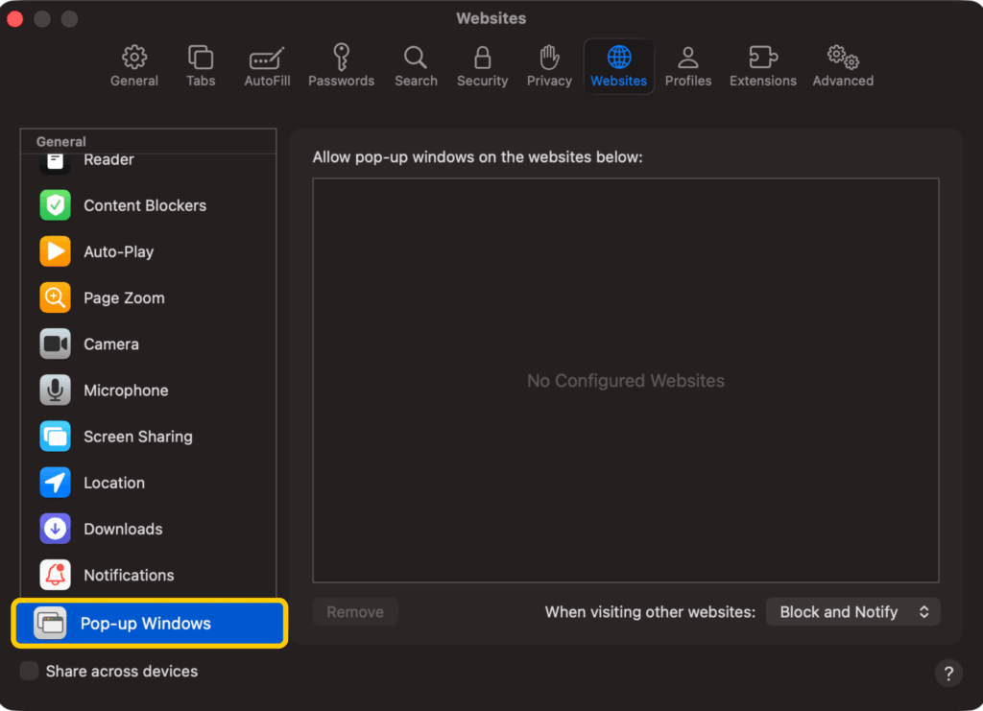983x711 pixels.
Task: Click the Notifications bell icon
Action: pyautogui.click(x=55, y=575)
